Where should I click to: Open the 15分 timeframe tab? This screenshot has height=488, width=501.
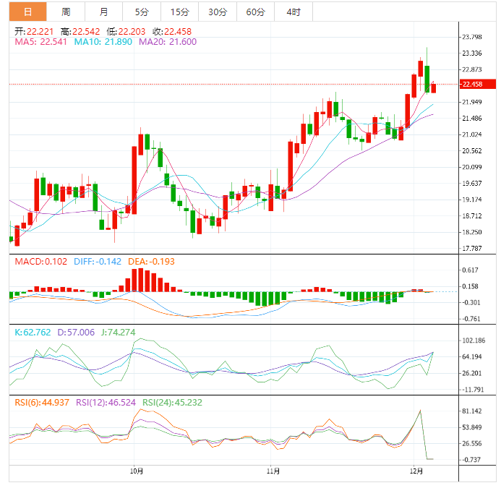pos(179,12)
